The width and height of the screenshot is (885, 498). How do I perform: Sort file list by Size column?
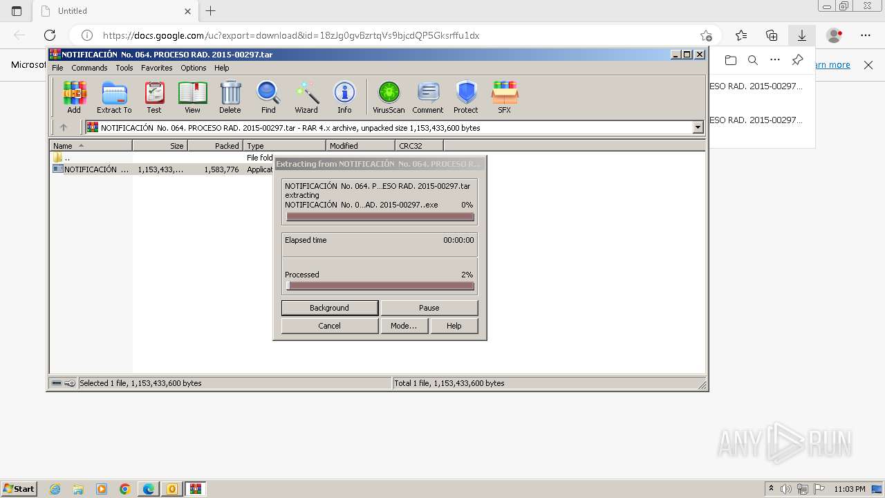coord(160,145)
